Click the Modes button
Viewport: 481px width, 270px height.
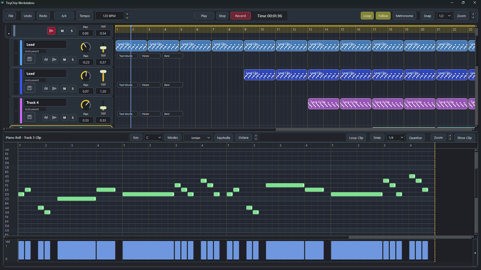tap(173, 137)
